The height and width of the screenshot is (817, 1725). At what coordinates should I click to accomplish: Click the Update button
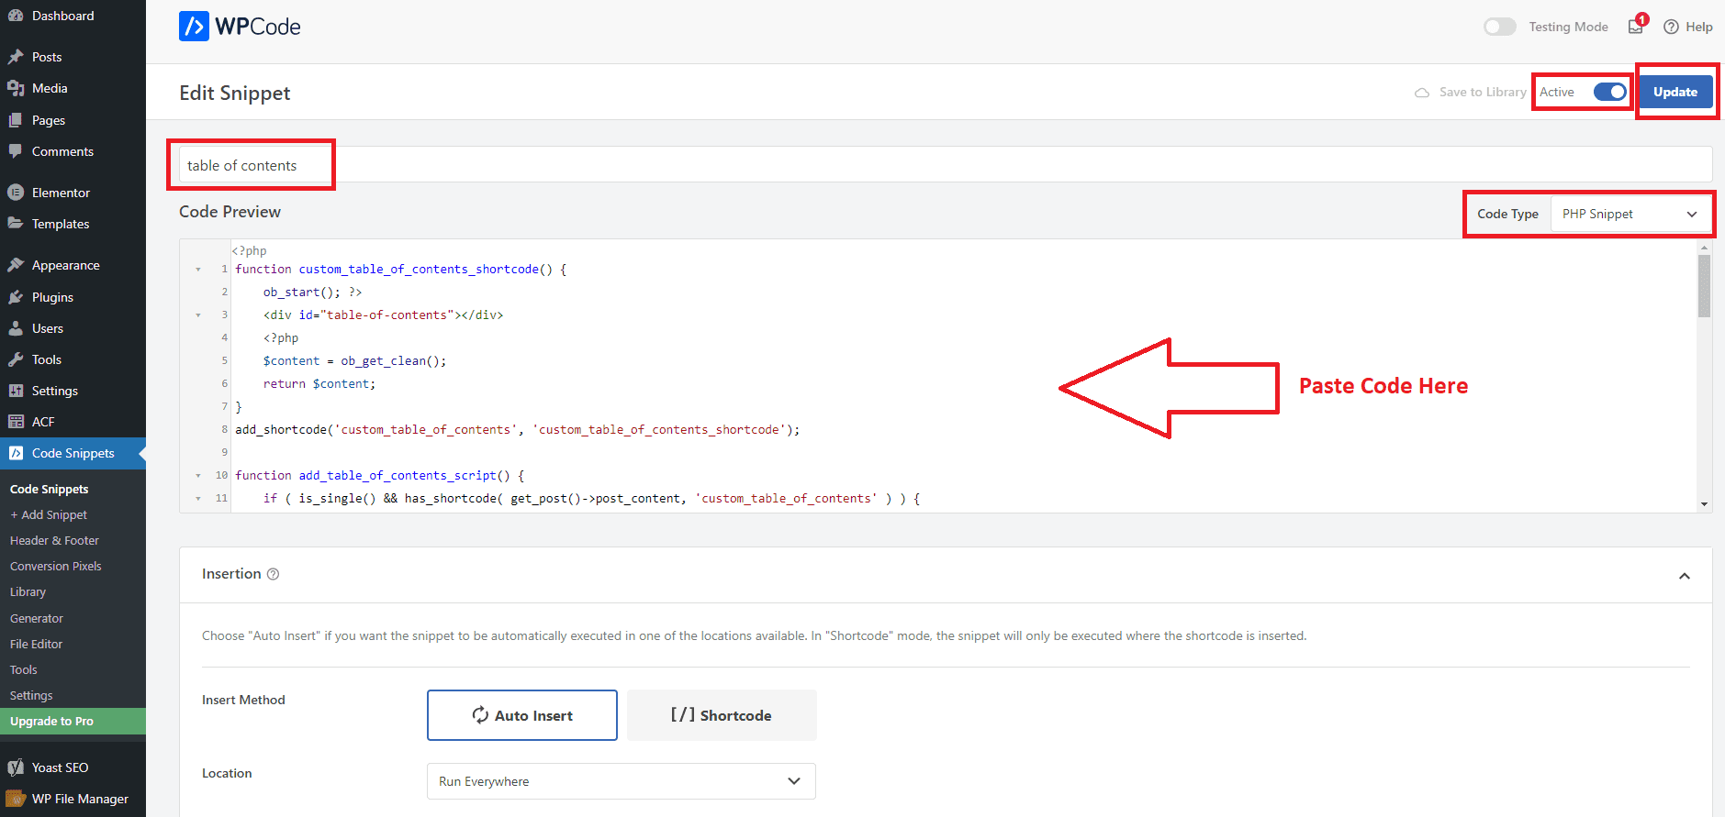pyautogui.click(x=1675, y=92)
